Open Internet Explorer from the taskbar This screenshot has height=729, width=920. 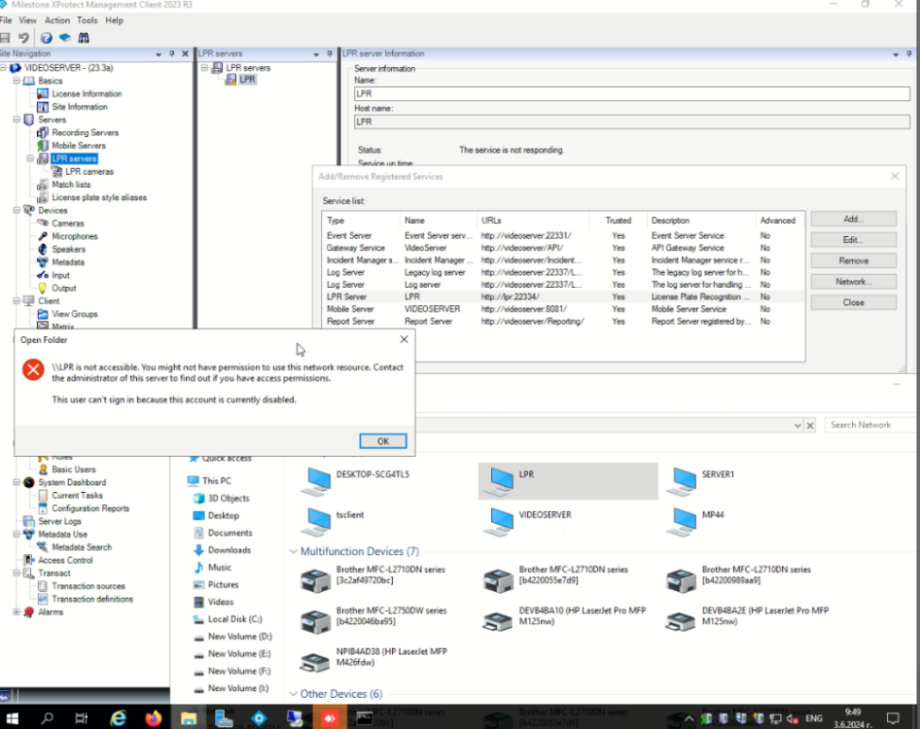pos(119,718)
